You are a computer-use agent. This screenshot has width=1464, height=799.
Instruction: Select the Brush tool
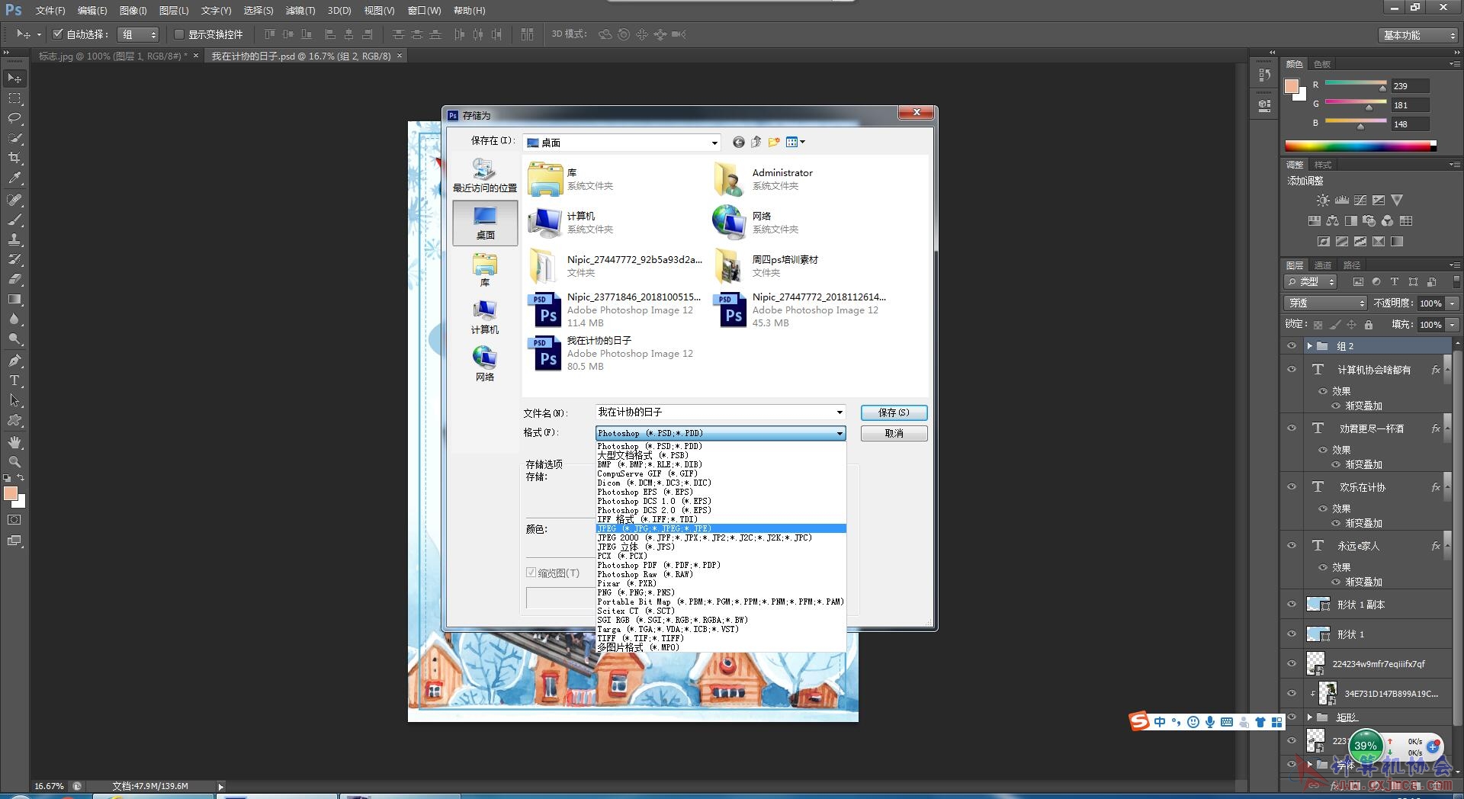point(14,220)
